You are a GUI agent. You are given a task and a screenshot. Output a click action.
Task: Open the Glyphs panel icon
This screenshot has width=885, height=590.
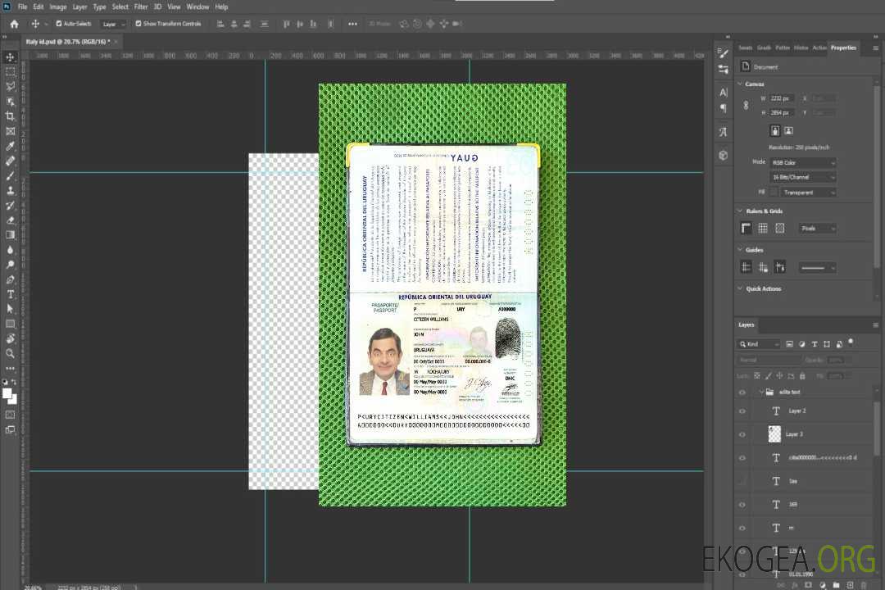coord(723,132)
